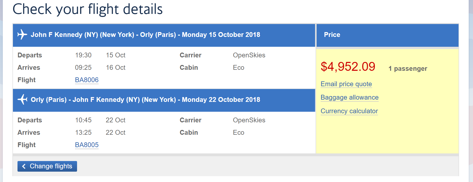The height and width of the screenshot is (182, 473).
Task: Click Email price quote link
Action: [346, 84]
